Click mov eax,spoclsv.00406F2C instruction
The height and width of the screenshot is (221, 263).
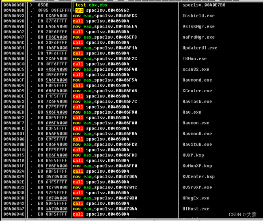[x=105, y=59]
